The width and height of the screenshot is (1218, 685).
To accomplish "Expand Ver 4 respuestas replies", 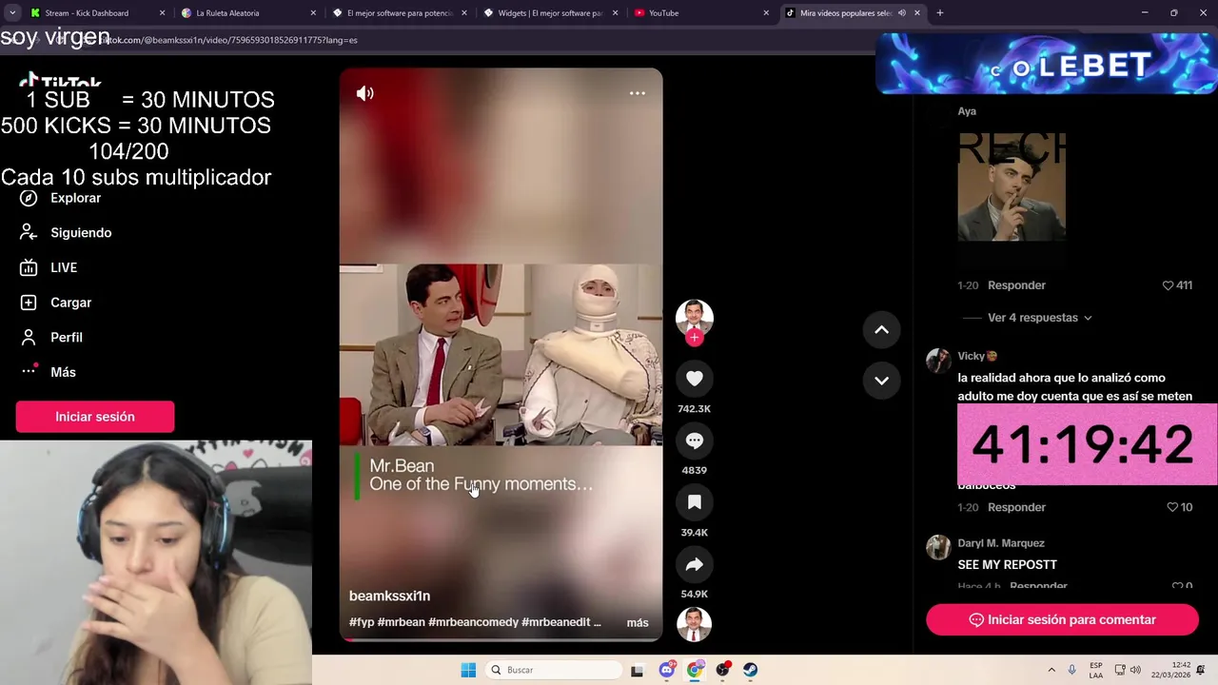I will click(x=1039, y=318).
